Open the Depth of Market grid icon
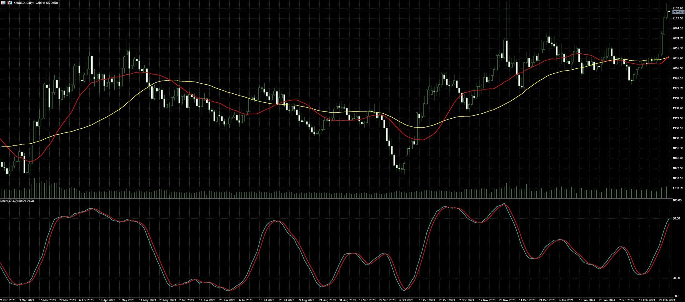Screen dimensions: 685x302 click(x=3, y=3)
